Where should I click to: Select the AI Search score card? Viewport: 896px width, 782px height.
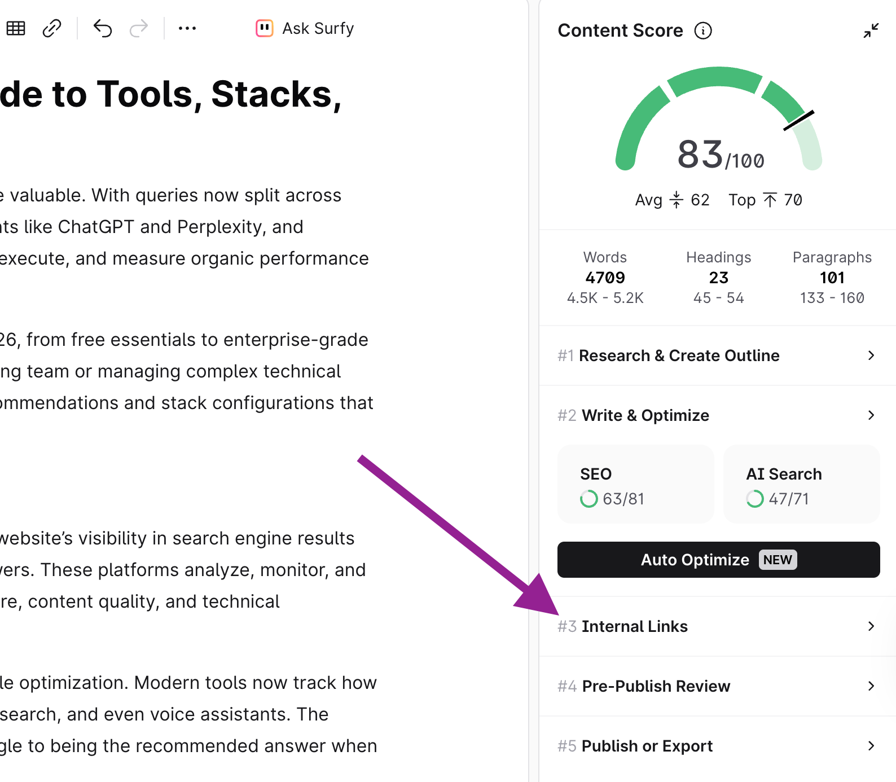pyautogui.click(x=801, y=484)
